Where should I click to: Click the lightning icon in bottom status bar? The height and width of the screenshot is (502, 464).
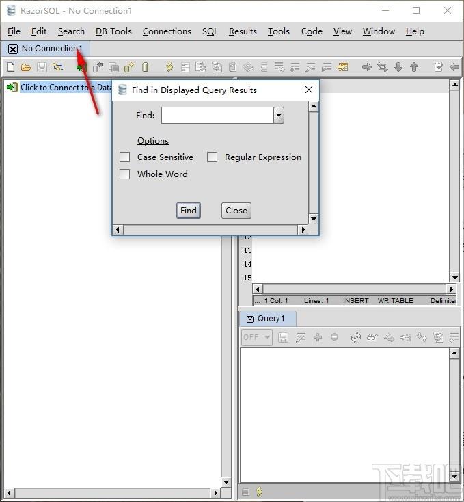[260, 492]
